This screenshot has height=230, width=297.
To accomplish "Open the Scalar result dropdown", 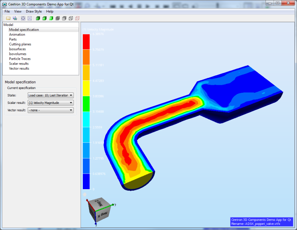I will pos(50,103).
